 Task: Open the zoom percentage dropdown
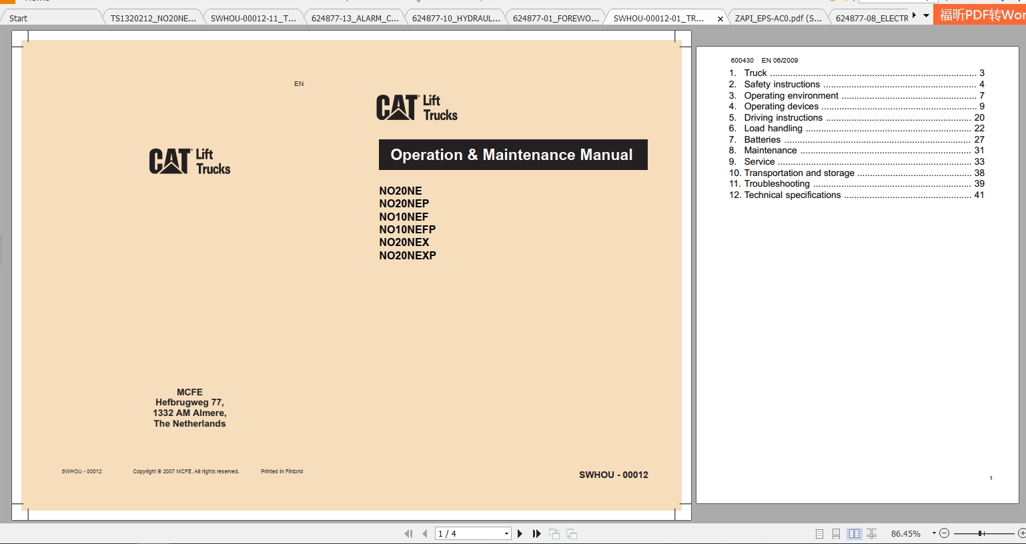click(933, 533)
